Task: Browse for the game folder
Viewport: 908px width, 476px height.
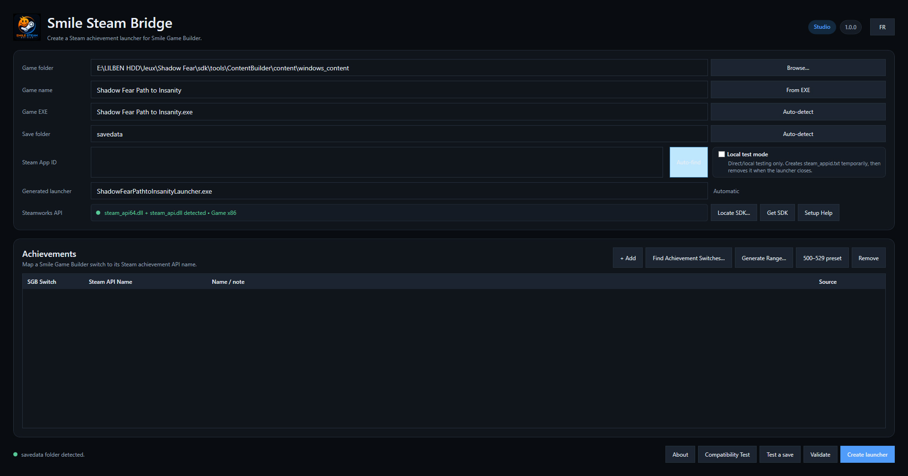Action: [x=798, y=68]
